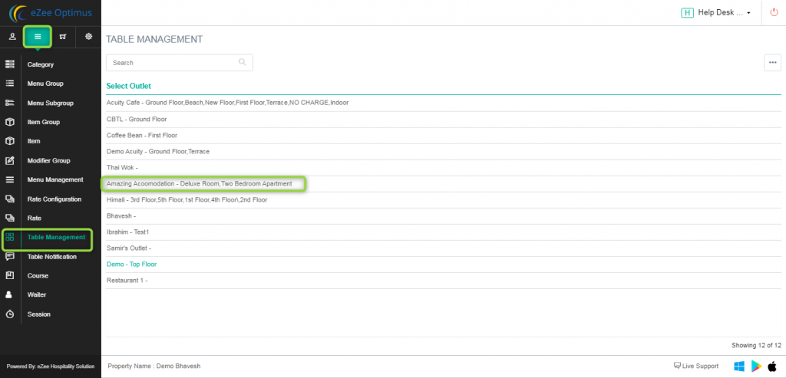Image resolution: width=786 pixels, height=378 pixels.
Task: Select CBTL - Ground Floor outlet
Action: [x=443, y=119]
